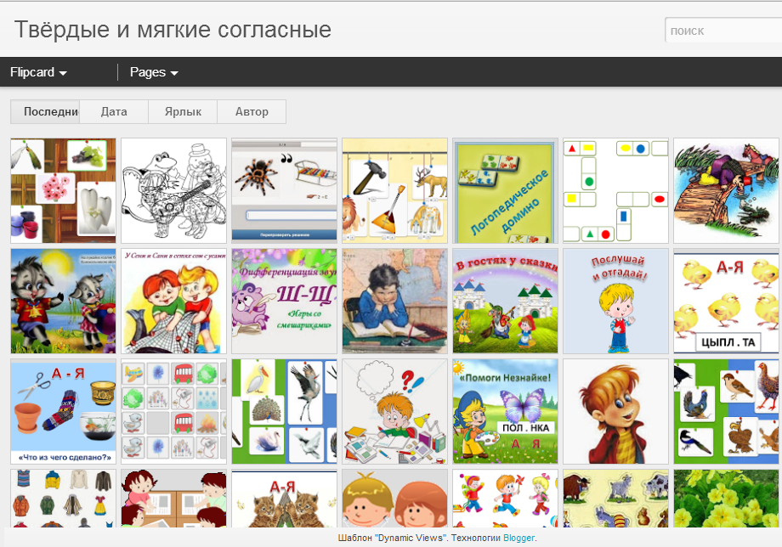Select the Последние filter tab
This screenshot has height=547, width=782.
[45, 111]
